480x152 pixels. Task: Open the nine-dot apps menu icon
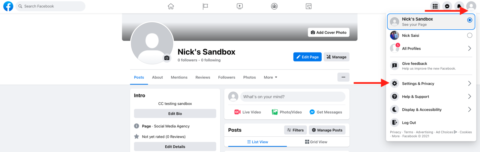[435, 6]
